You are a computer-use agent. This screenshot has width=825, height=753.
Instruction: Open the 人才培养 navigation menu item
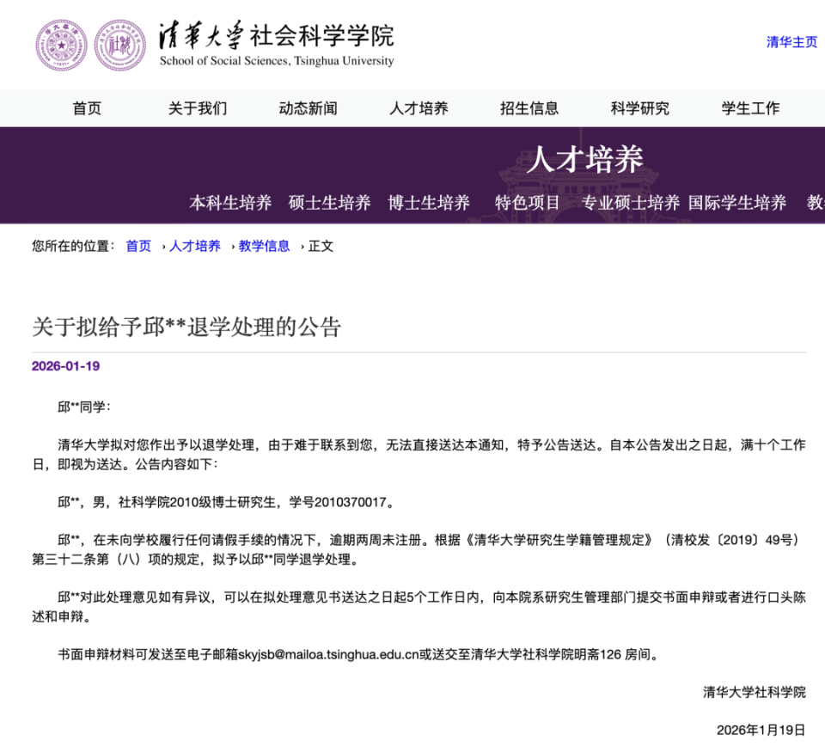point(417,108)
